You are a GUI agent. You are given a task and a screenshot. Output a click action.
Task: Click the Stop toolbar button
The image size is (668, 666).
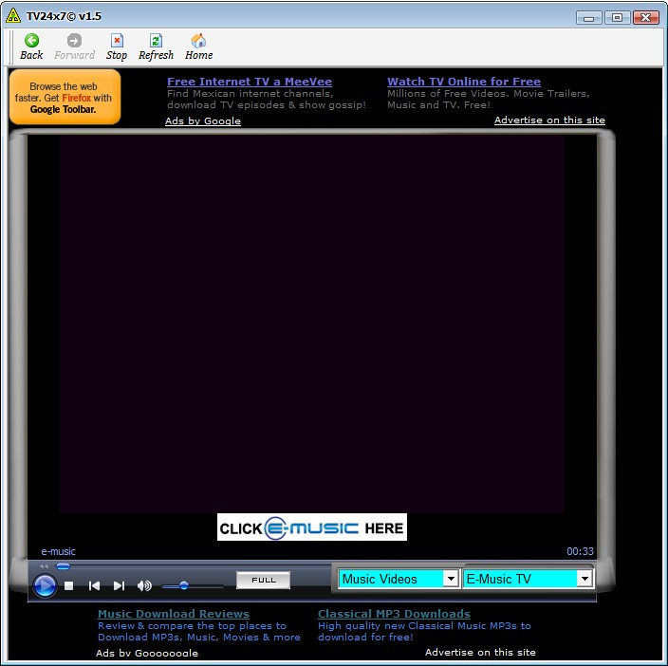(117, 47)
